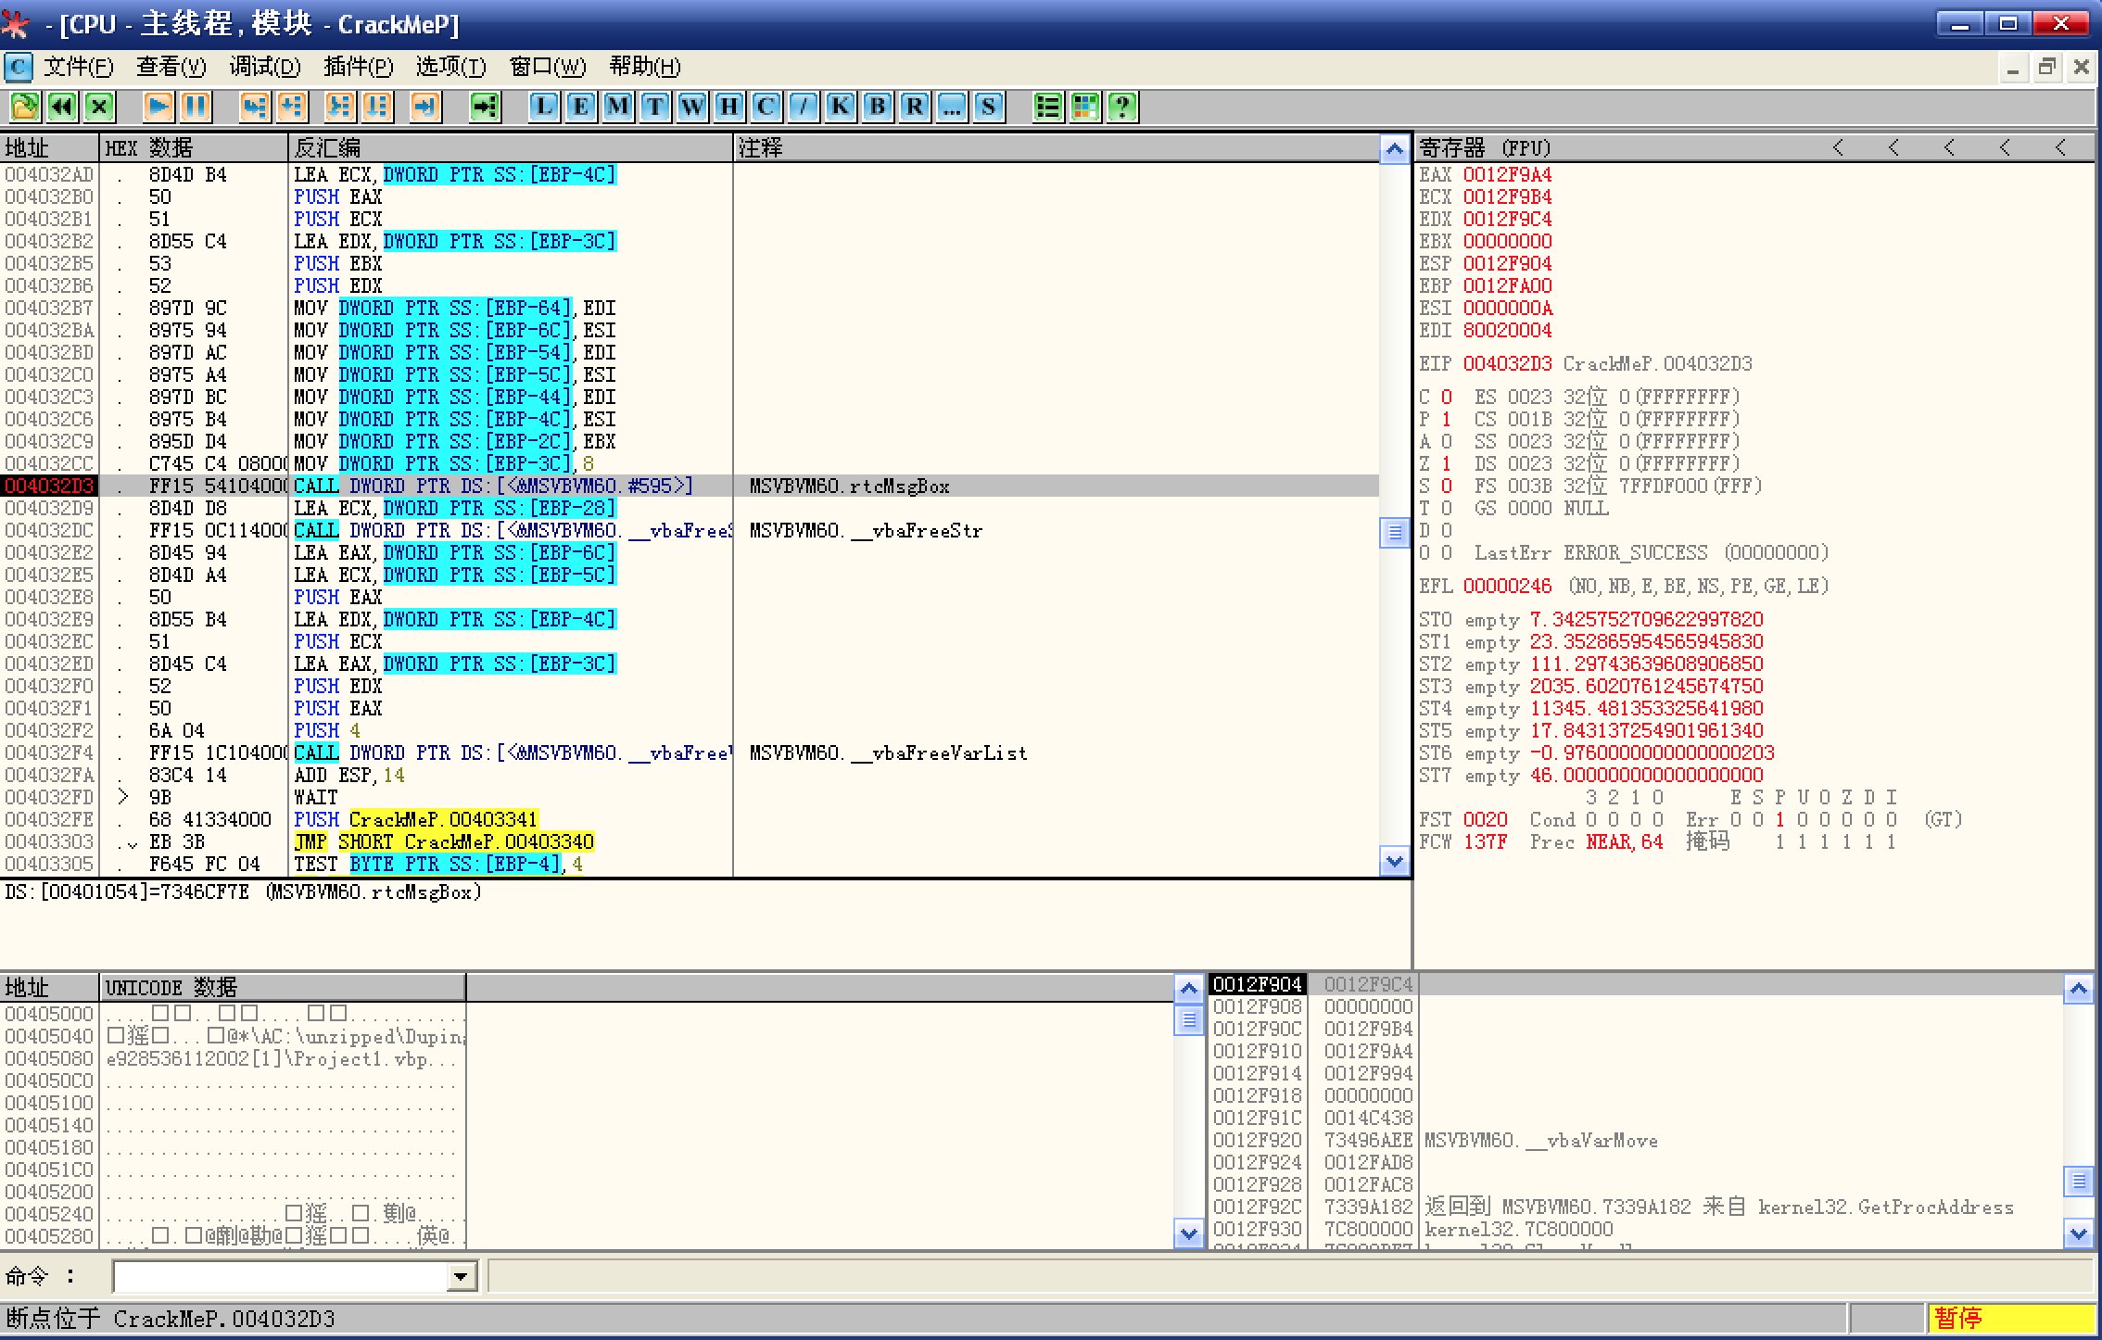Click the first register pane left-arrow toggle
Screen dimensions: 2102x1340
pyautogui.click(x=1838, y=147)
